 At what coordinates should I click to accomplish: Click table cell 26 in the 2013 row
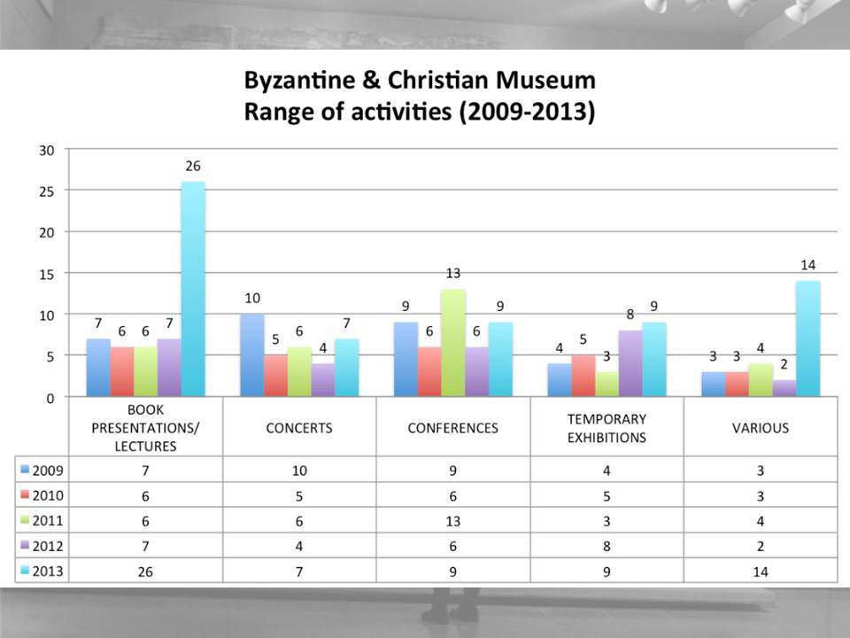[145, 572]
